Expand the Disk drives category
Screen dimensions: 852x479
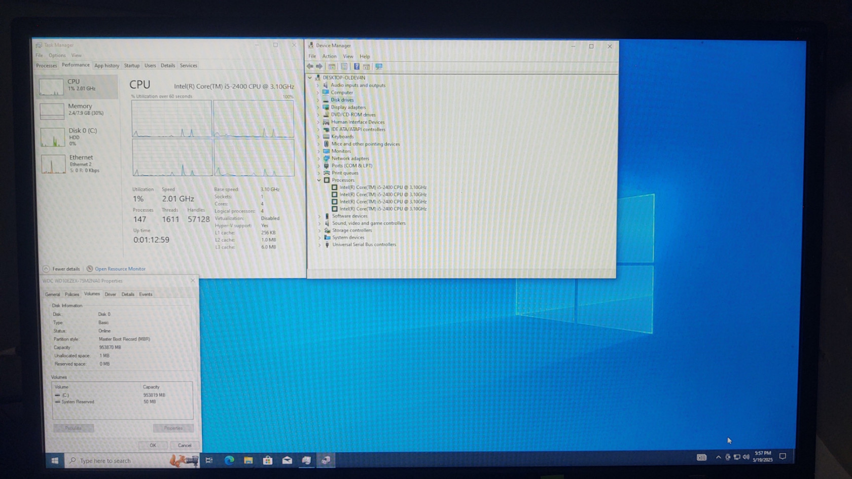pyautogui.click(x=318, y=100)
